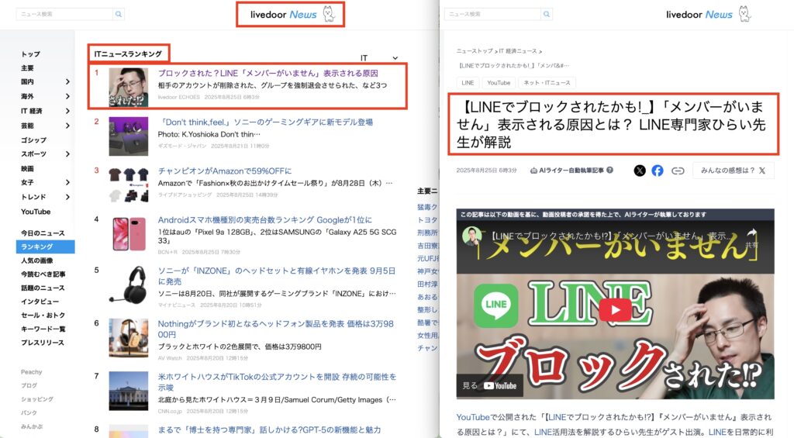Select 映画 in sidebar

pos(27,169)
